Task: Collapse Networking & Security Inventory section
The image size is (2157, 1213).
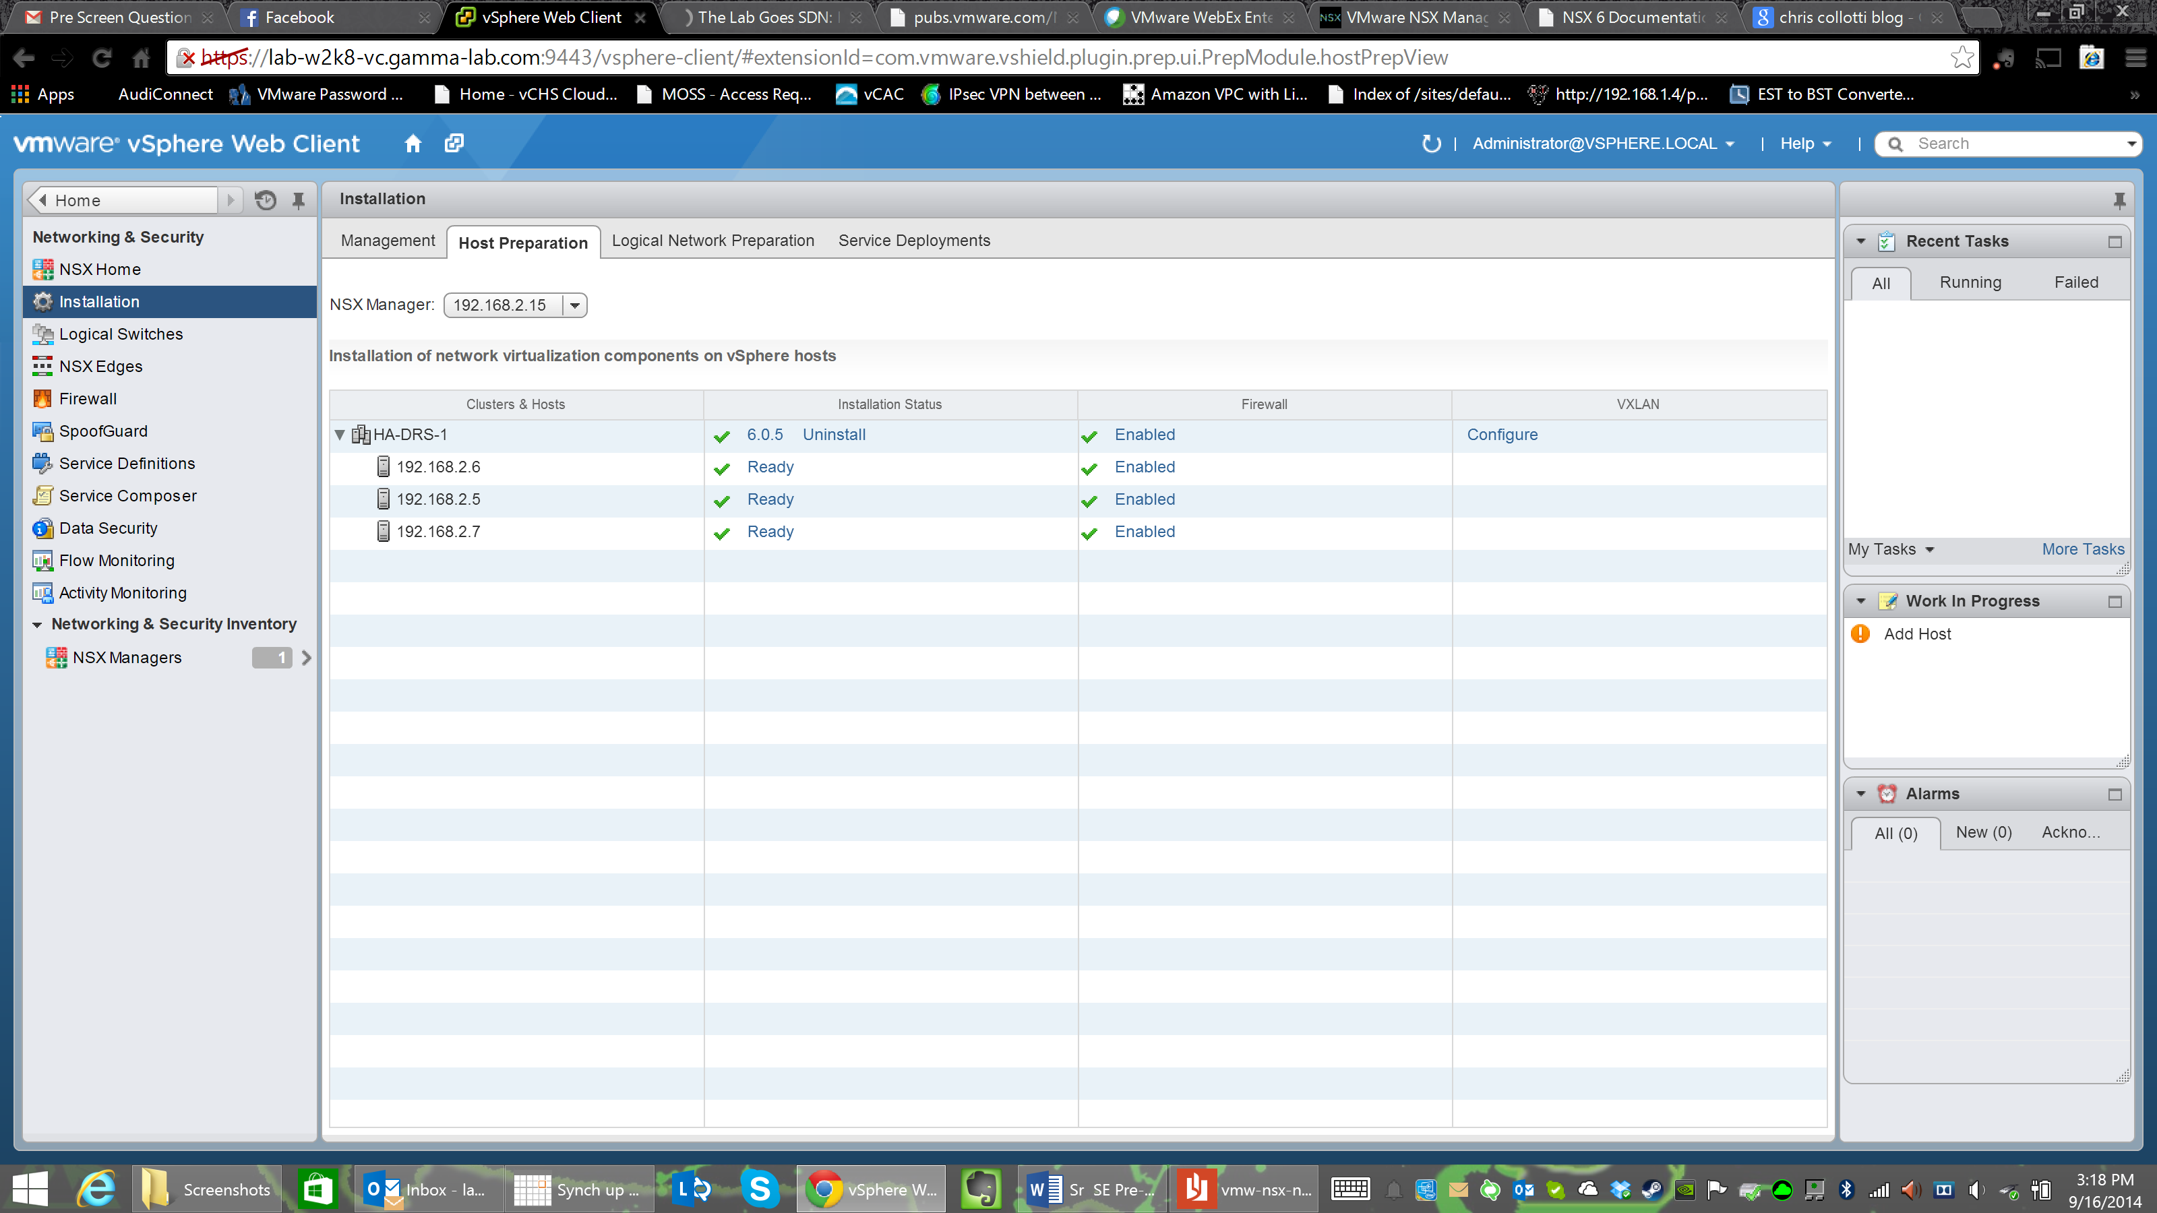Action: click(x=37, y=625)
